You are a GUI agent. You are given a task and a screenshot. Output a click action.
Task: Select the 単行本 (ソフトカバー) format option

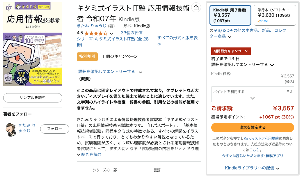(275, 15)
